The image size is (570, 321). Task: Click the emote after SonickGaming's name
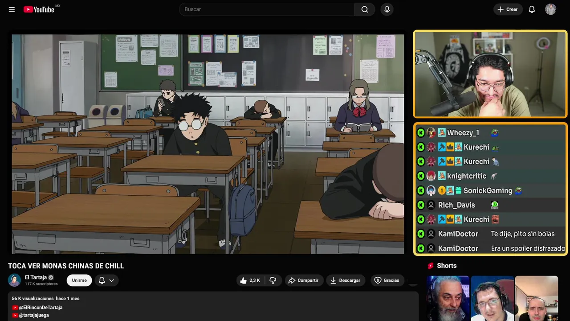pyautogui.click(x=518, y=190)
